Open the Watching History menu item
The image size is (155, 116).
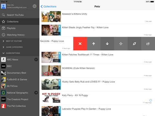pos(20,35)
